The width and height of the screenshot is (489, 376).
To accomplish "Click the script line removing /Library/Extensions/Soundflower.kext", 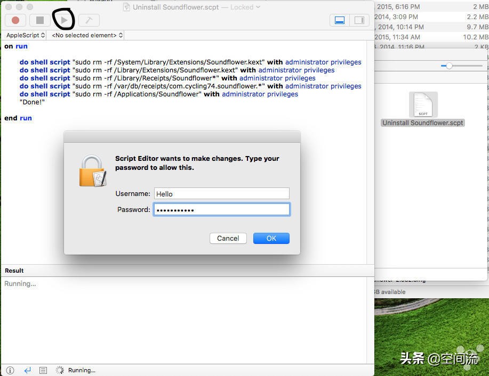I will pyautogui.click(x=177, y=70).
